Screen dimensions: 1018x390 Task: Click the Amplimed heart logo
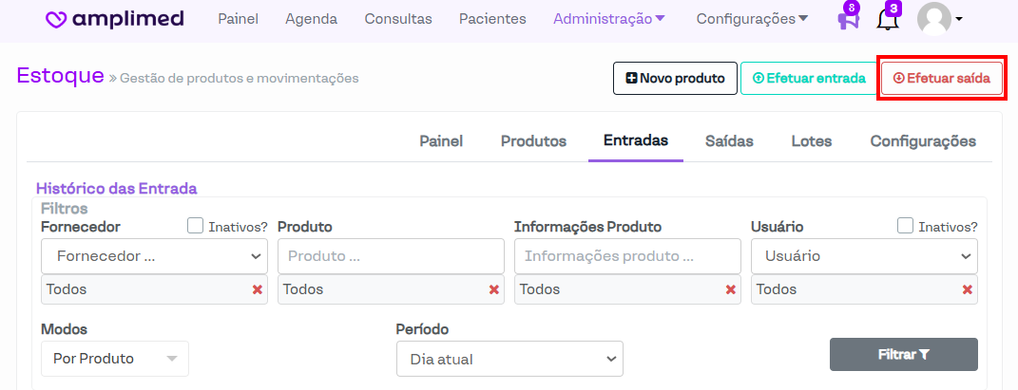click(58, 19)
